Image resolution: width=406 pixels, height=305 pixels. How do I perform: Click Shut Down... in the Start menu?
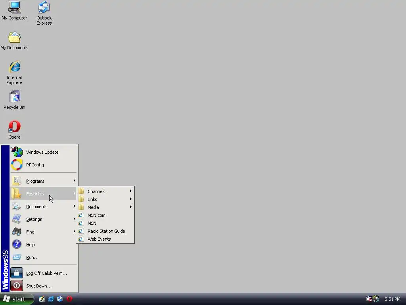[44, 286]
